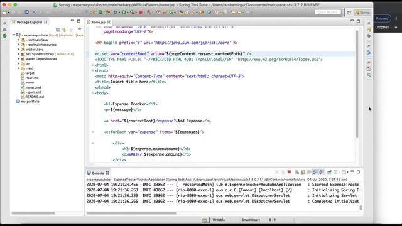Open pom.xml in Package Explorer
Screen dimensions: 402x226
35,92
